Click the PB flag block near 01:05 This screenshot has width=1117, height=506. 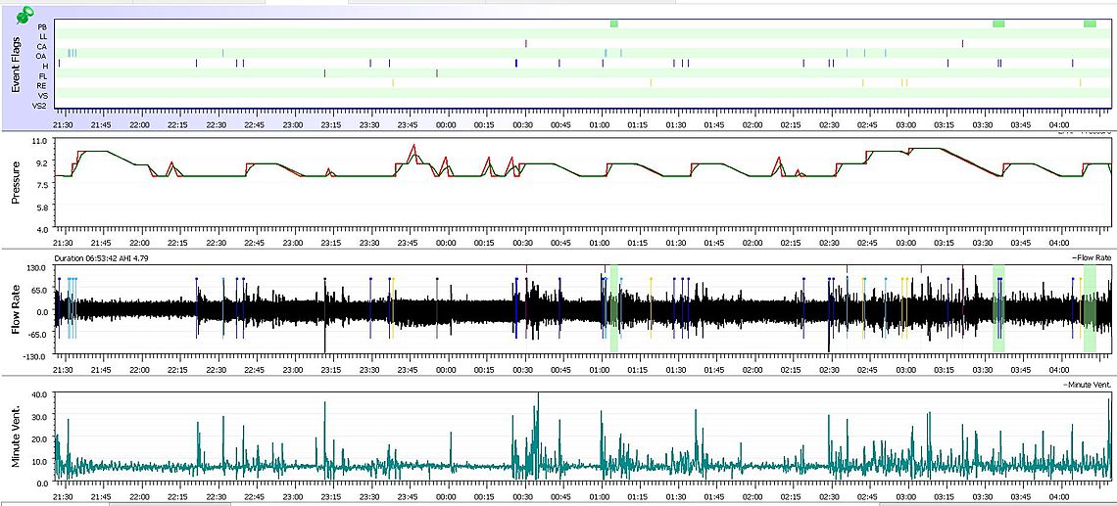614,24
